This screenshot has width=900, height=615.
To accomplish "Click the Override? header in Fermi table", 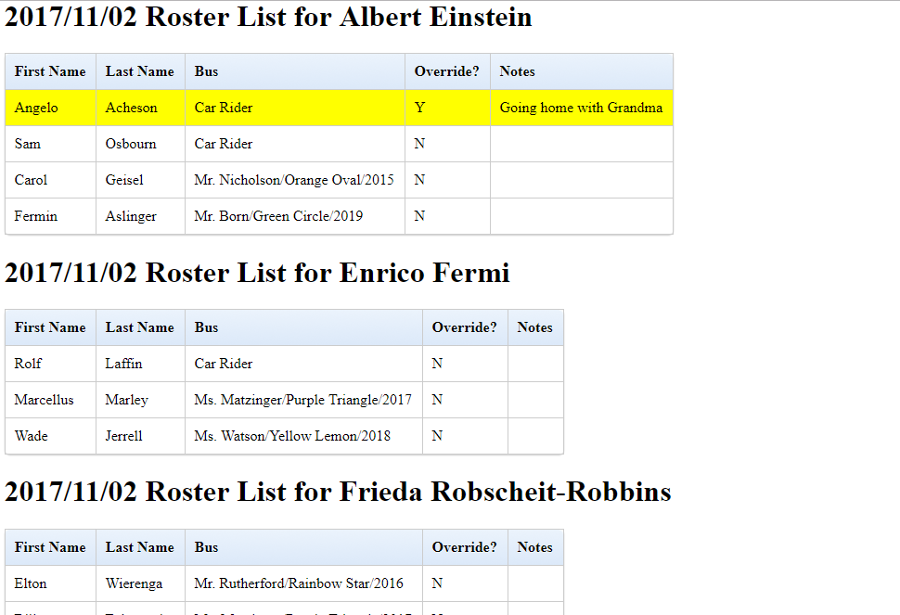I will 465,327.
